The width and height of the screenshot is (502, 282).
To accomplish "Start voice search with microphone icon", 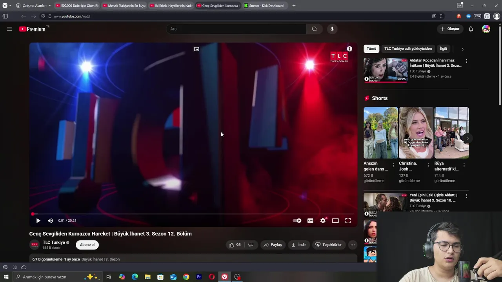I will tap(332, 29).
